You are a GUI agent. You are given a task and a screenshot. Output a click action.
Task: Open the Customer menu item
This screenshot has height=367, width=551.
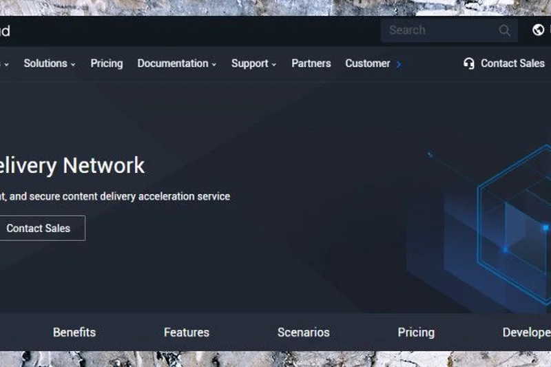click(368, 63)
